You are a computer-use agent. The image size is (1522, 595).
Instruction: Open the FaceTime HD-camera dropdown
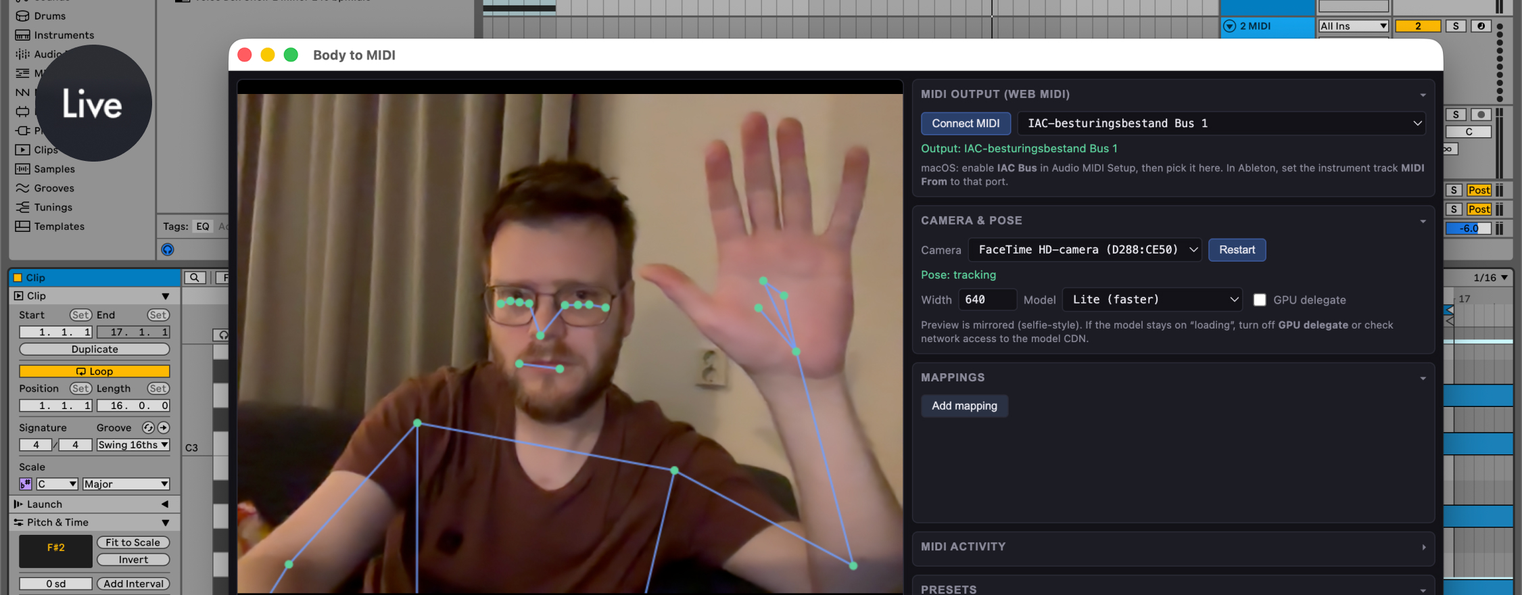(x=1085, y=249)
